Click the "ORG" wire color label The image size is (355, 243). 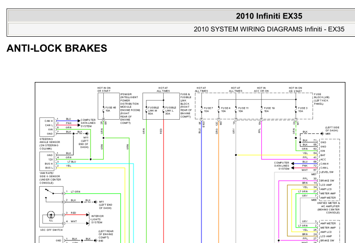(x=217, y=131)
